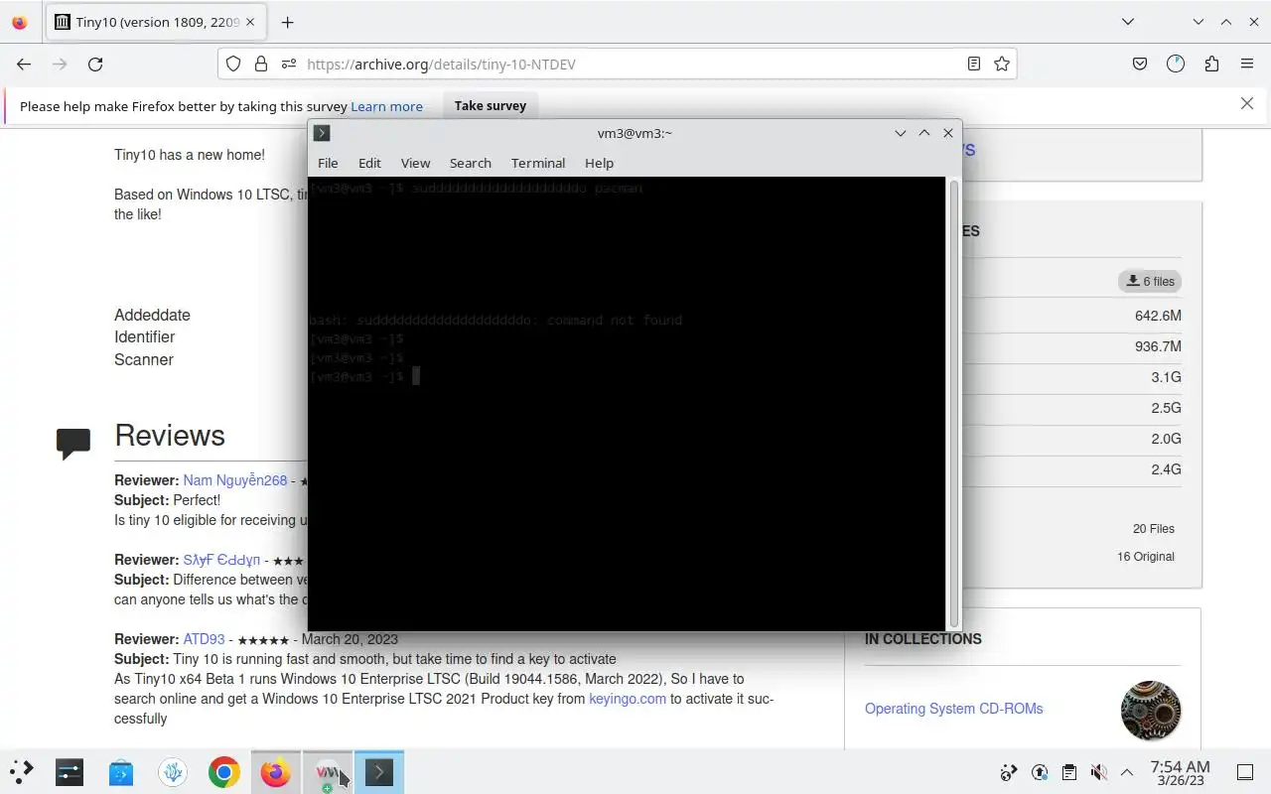Open the Terminal menu in terminal window
1271x794 pixels.
coord(538,163)
